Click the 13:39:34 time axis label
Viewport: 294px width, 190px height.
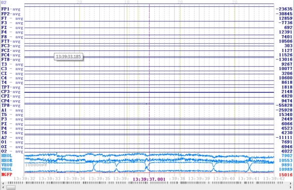click(x=74, y=179)
